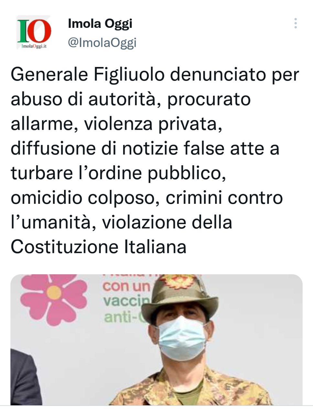The height and width of the screenshot is (414, 313).
Task: Click the green I in the avatar logo
Action: [23, 31]
